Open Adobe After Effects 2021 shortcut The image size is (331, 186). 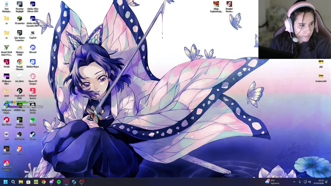click(33, 7)
